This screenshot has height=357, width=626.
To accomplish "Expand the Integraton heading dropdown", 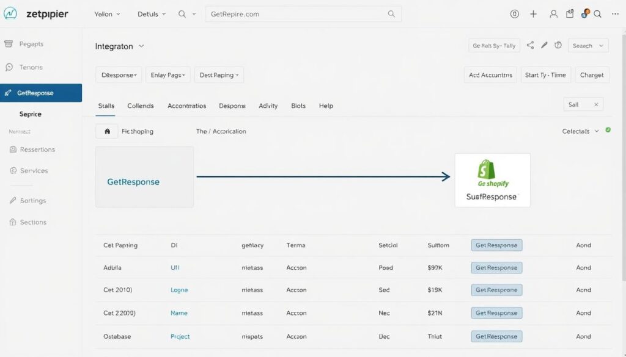I will (142, 46).
